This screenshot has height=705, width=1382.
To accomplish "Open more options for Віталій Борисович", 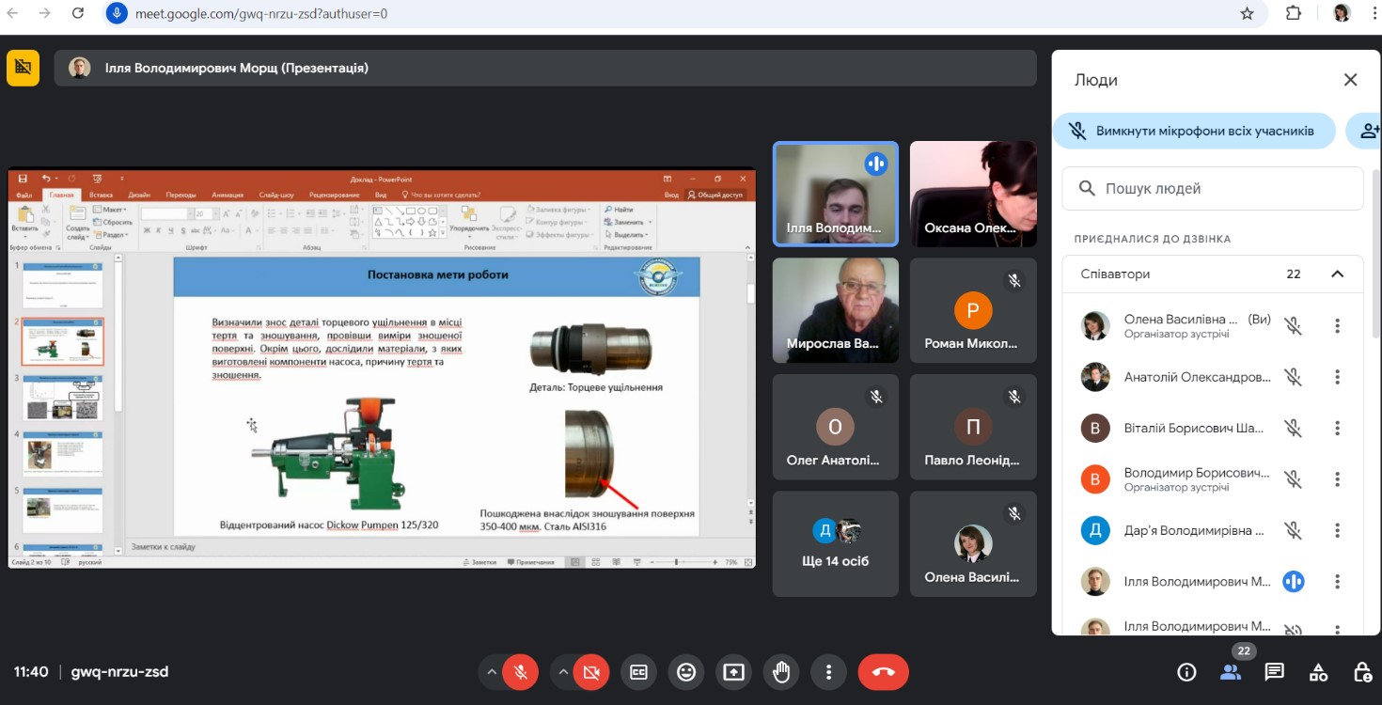I will click(x=1337, y=429).
